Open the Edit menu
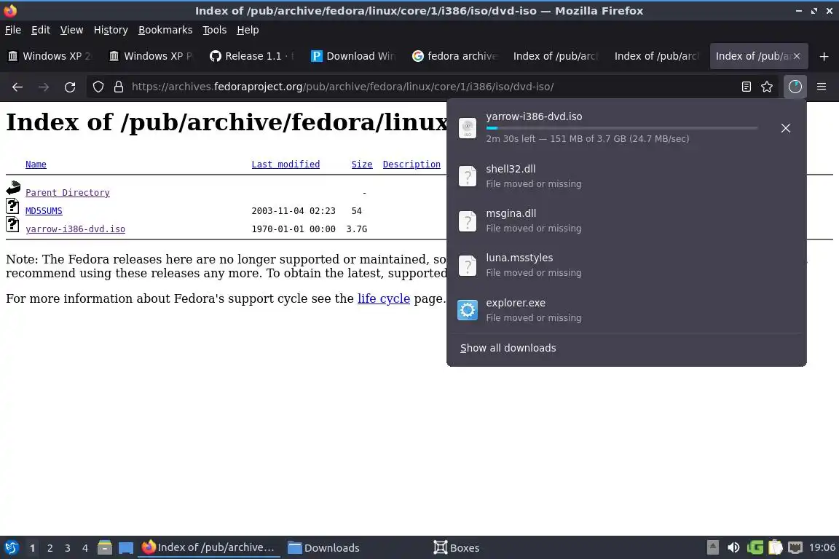The width and height of the screenshot is (839, 559). (x=41, y=30)
